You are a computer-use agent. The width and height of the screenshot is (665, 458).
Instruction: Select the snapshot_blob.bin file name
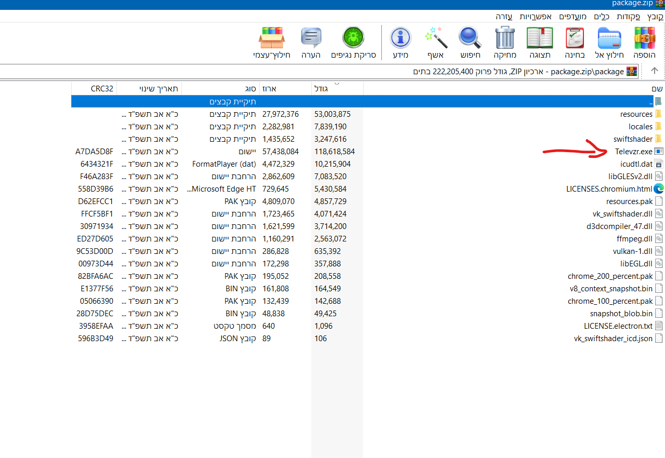coord(621,313)
